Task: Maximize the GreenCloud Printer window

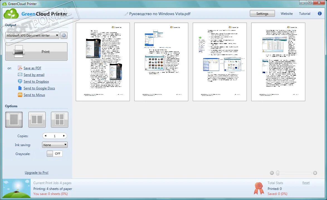Action: pos(310,3)
